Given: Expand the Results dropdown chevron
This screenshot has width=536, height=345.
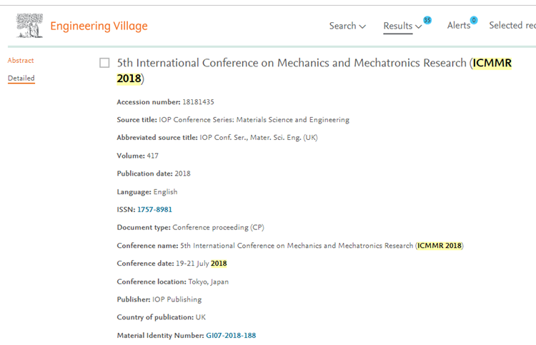Looking at the screenshot, I should point(418,26).
